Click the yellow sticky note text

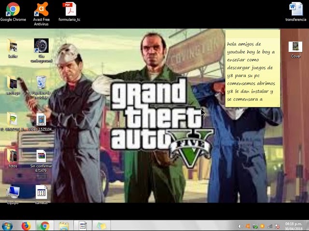251,72
